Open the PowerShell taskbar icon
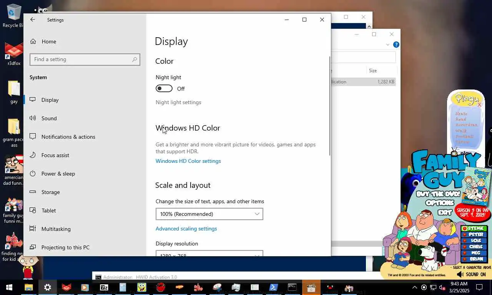This screenshot has height=295, width=492. pyautogui.click(x=273, y=287)
